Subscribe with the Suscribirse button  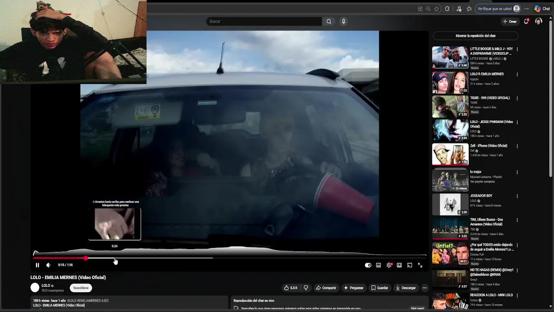tap(81, 288)
